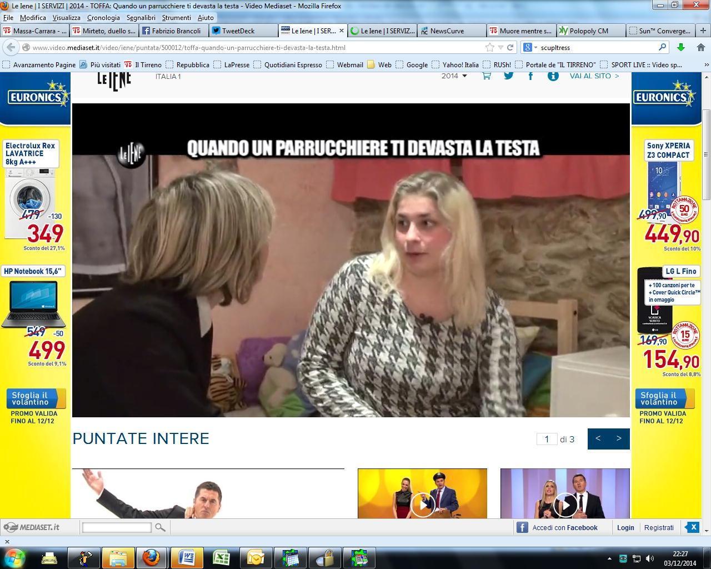Click the Registrati link
This screenshot has width=711, height=569.
[x=659, y=527]
